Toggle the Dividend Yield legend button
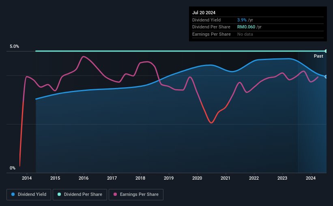333x206 pixels. 29,195
